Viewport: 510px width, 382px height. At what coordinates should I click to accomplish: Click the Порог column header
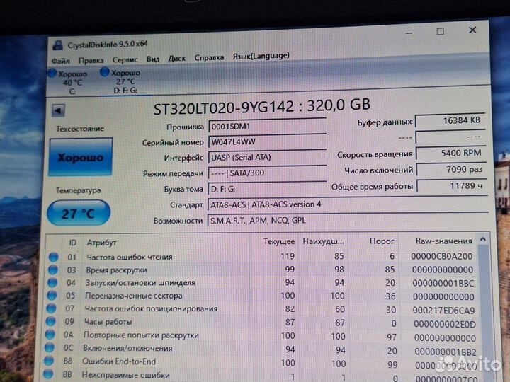pos(382,241)
